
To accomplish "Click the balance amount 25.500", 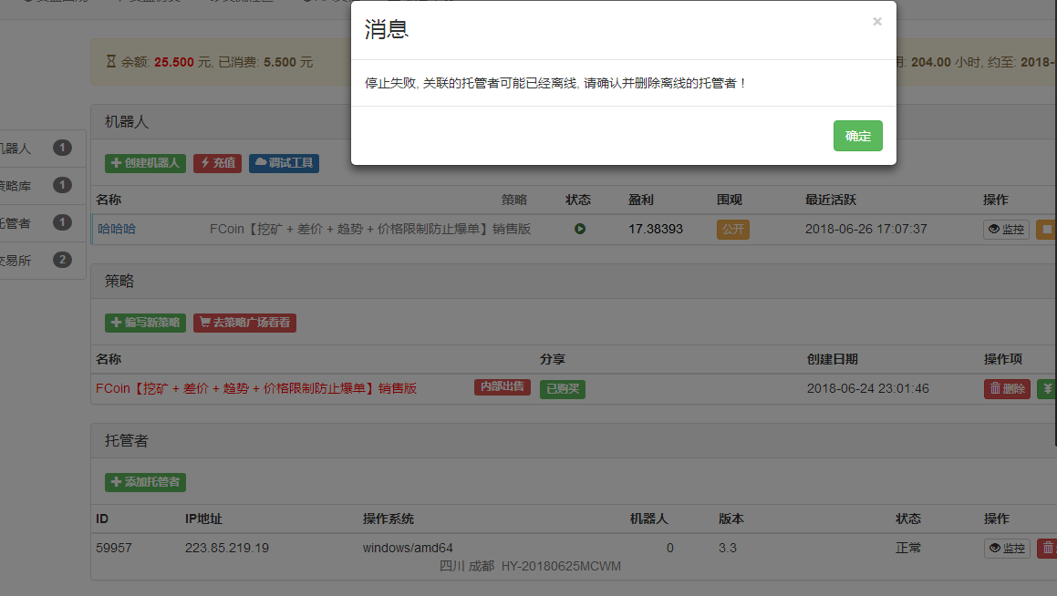I will (x=174, y=62).
